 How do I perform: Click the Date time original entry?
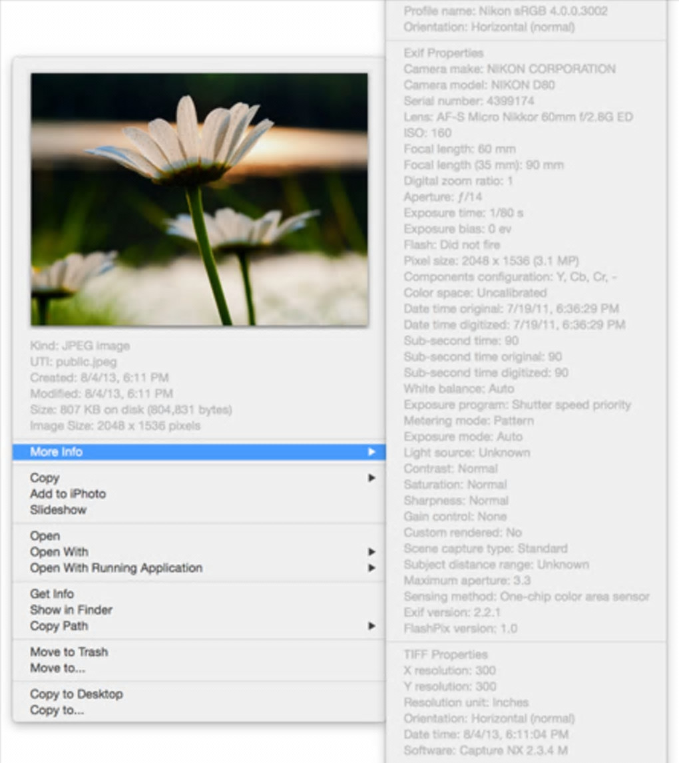tap(511, 308)
